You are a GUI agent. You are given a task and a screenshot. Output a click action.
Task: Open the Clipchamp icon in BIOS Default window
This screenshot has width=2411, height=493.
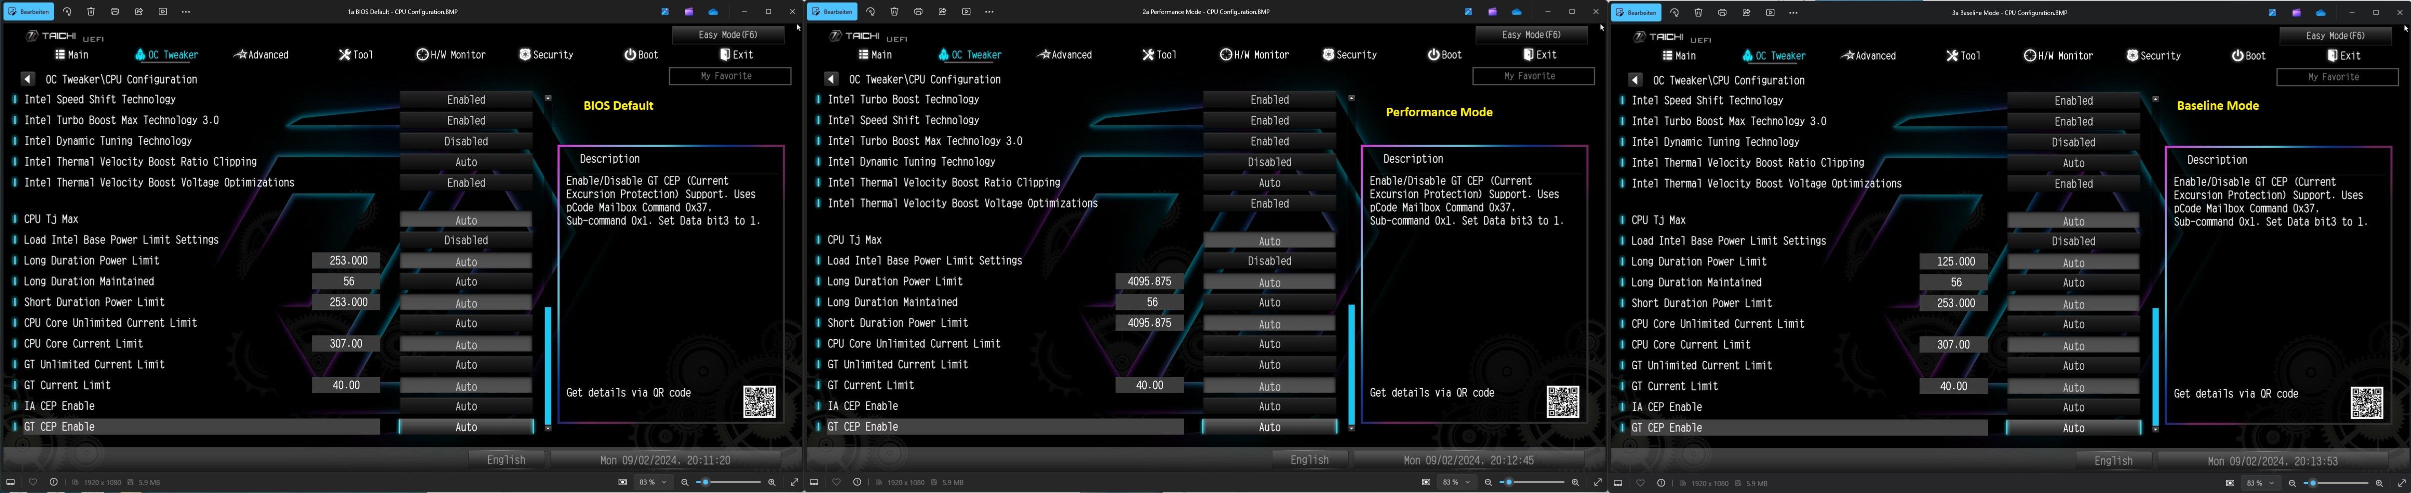click(689, 12)
